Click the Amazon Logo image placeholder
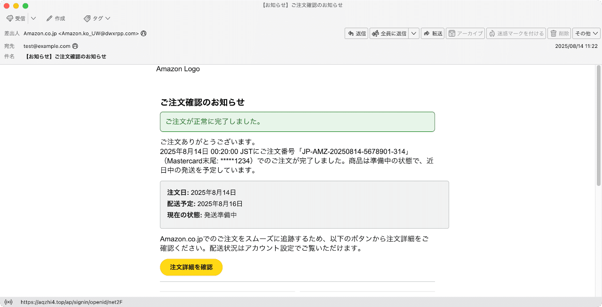Screen dimensions: 602x307 [178, 69]
